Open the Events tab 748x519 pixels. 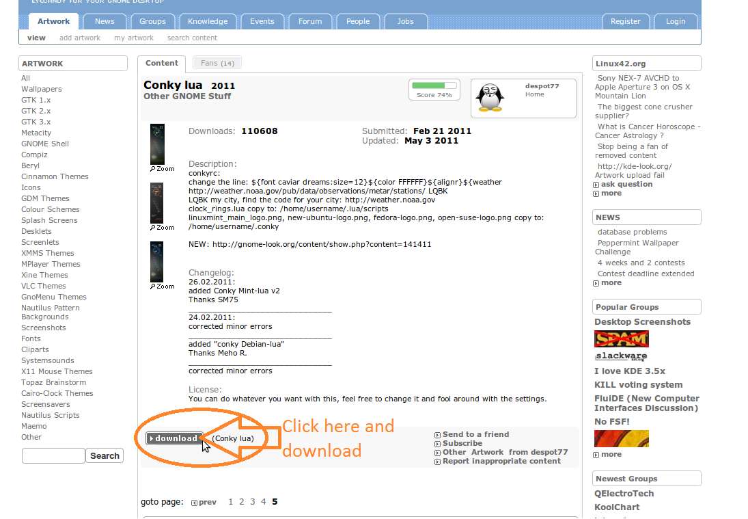[262, 21]
